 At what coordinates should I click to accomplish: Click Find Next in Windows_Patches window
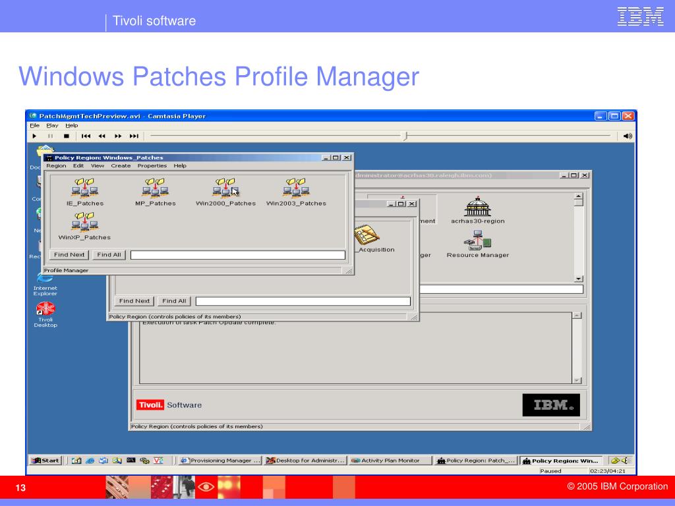click(x=69, y=255)
